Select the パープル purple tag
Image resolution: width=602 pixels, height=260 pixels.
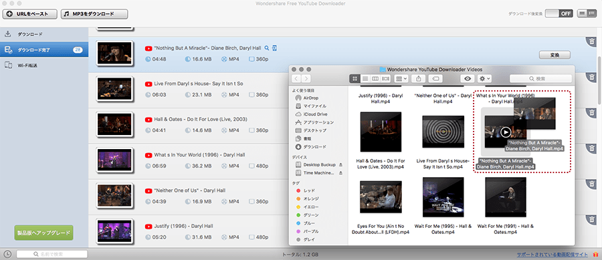click(x=310, y=232)
